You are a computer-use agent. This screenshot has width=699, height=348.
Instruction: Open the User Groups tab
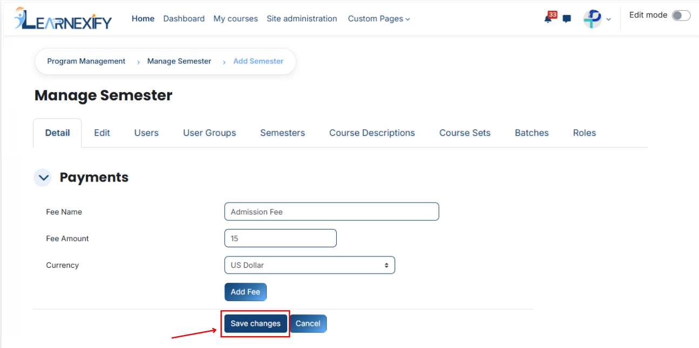[x=209, y=133]
